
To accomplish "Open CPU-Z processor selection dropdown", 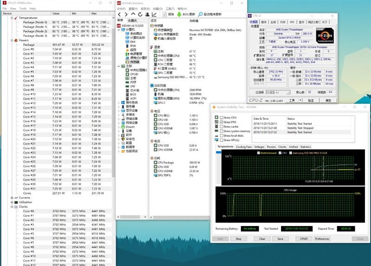I will (288, 92).
